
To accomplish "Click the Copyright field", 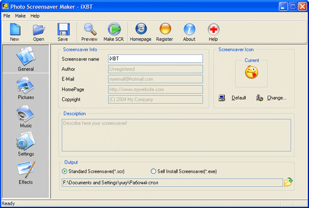I will 156,100.
